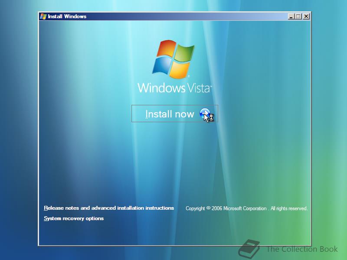
Task: Click the Windows Vista wordmark text
Action: pos(175,88)
